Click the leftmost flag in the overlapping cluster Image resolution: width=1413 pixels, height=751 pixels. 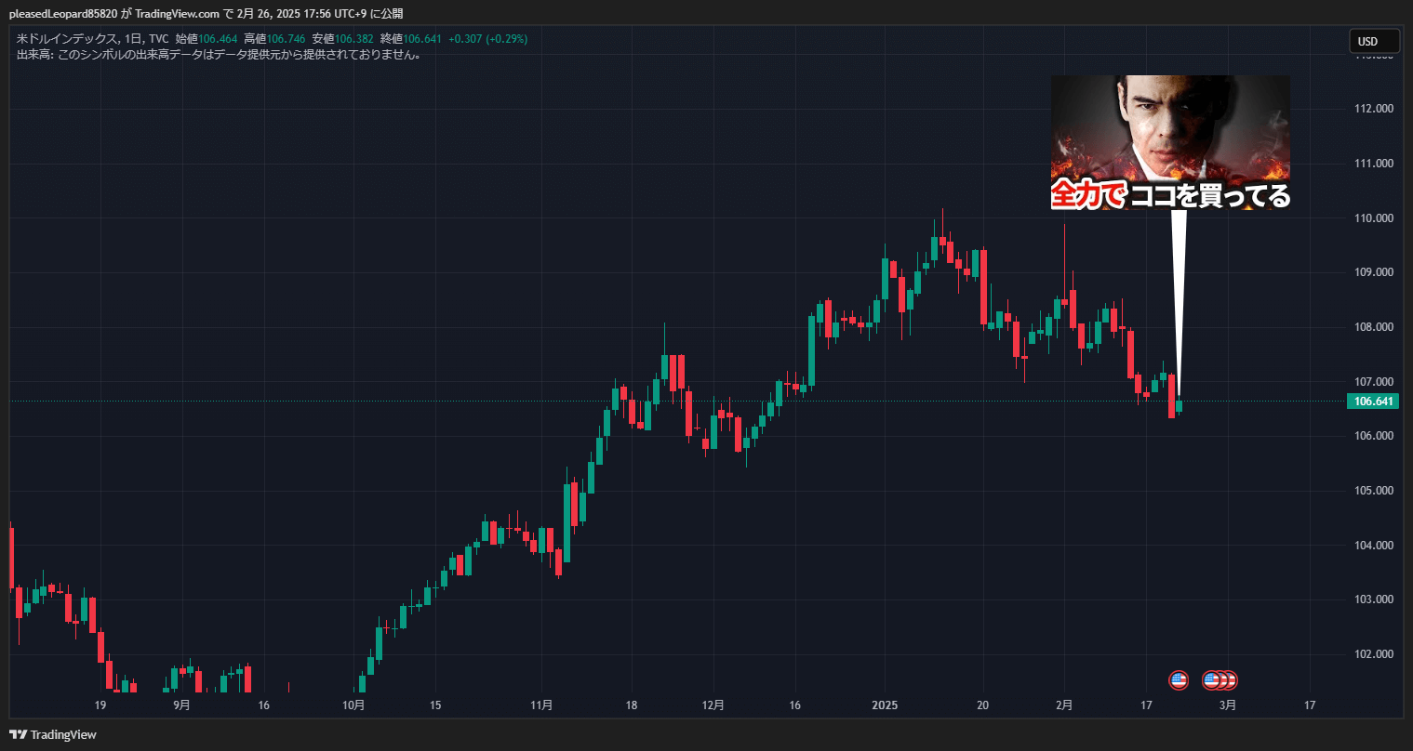pyautogui.click(x=1210, y=680)
